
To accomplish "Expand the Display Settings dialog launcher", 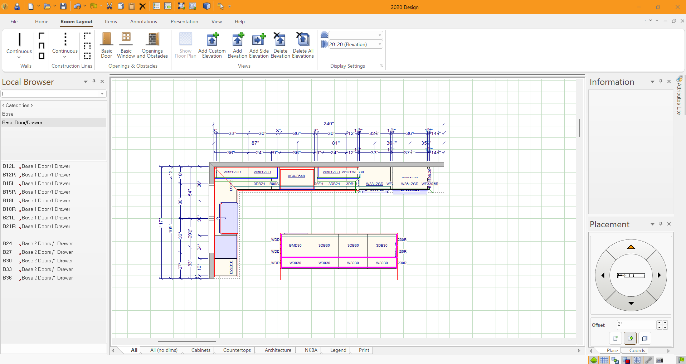I will (x=381, y=66).
